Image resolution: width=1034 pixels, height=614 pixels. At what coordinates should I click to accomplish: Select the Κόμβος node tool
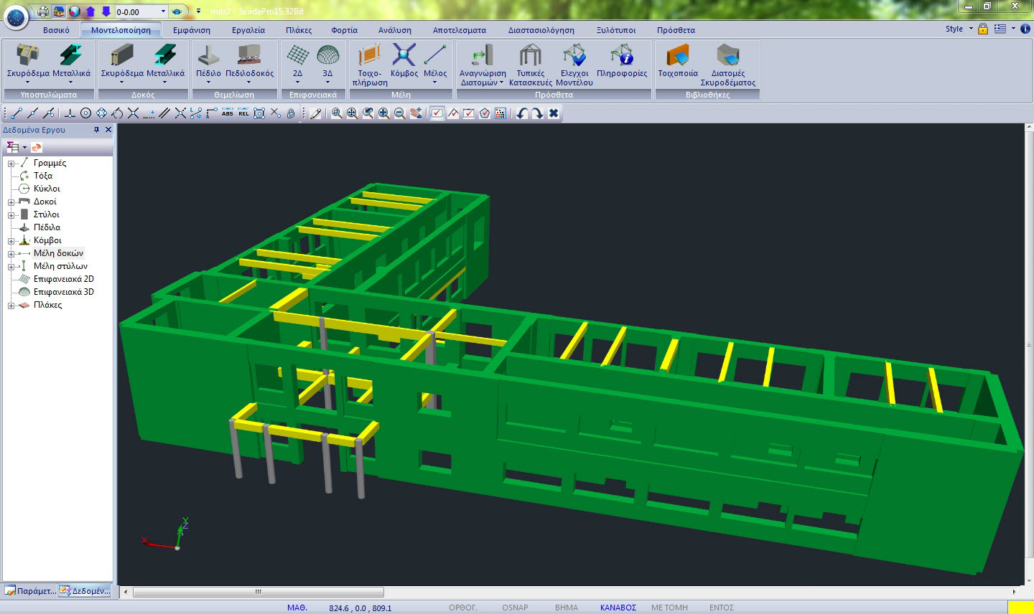pyautogui.click(x=404, y=62)
